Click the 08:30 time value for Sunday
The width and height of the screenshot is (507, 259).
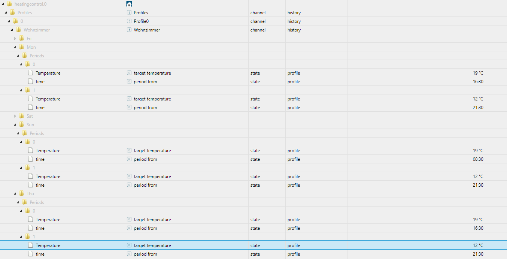(x=478, y=159)
